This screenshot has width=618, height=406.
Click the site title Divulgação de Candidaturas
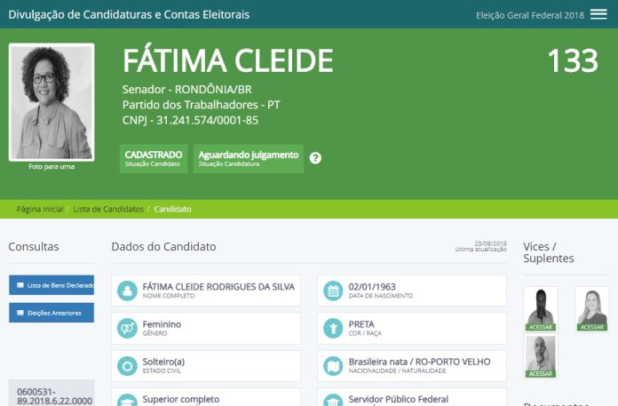tap(129, 14)
